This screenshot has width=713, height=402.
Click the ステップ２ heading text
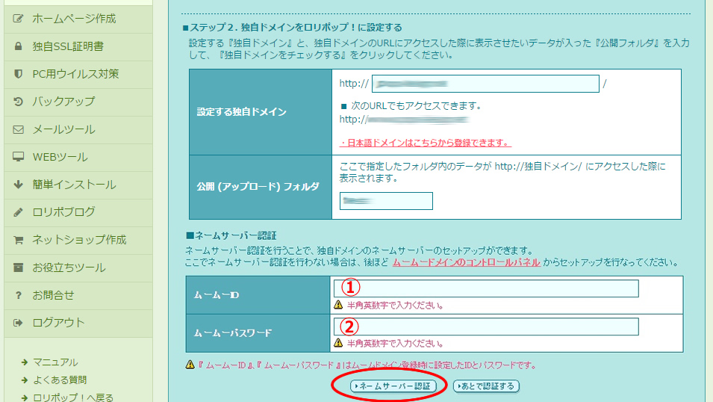coord(292,28)
